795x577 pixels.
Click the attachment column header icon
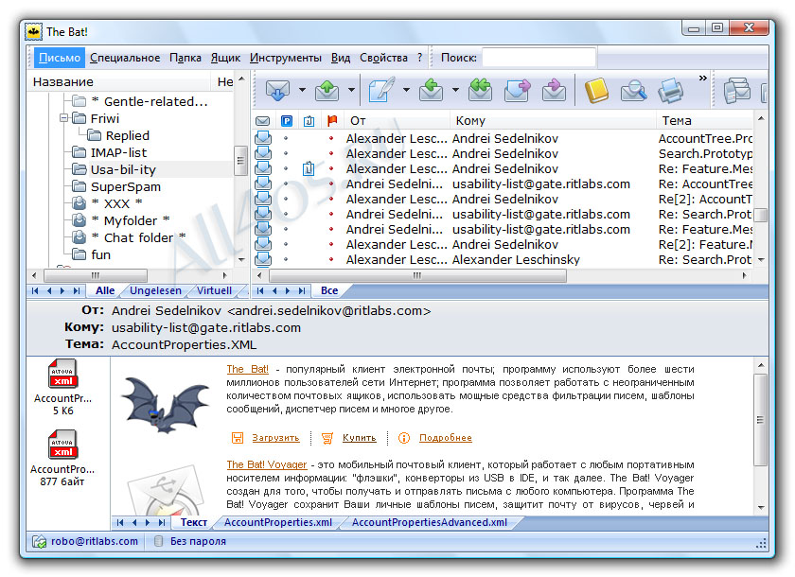point(309,120)
